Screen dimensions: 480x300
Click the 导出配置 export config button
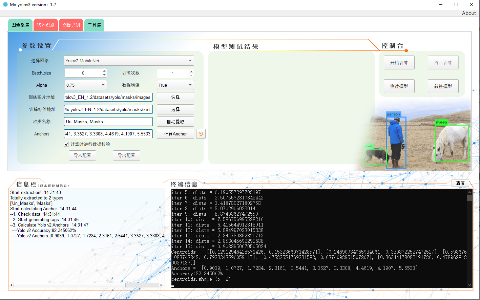point(126,155)
